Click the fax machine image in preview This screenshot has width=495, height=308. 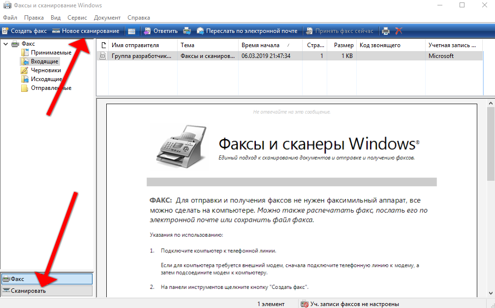click(182, 146)
